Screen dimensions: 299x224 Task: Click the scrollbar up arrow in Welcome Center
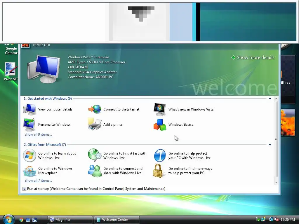pos(276,99)
